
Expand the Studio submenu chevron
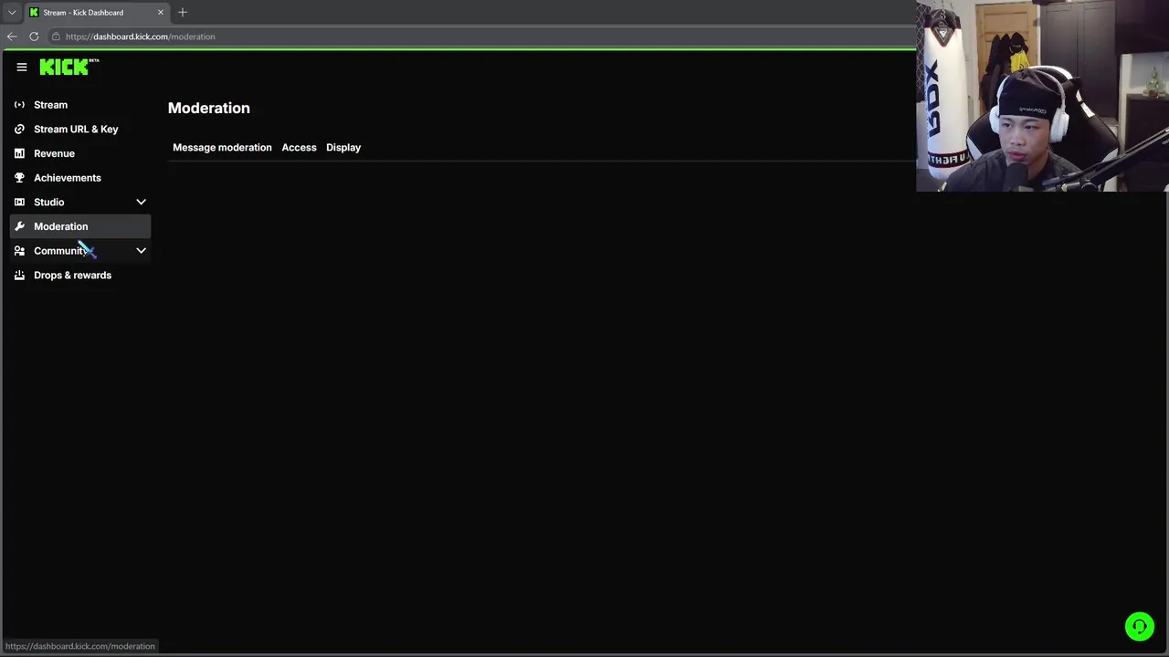coord(141,202)
